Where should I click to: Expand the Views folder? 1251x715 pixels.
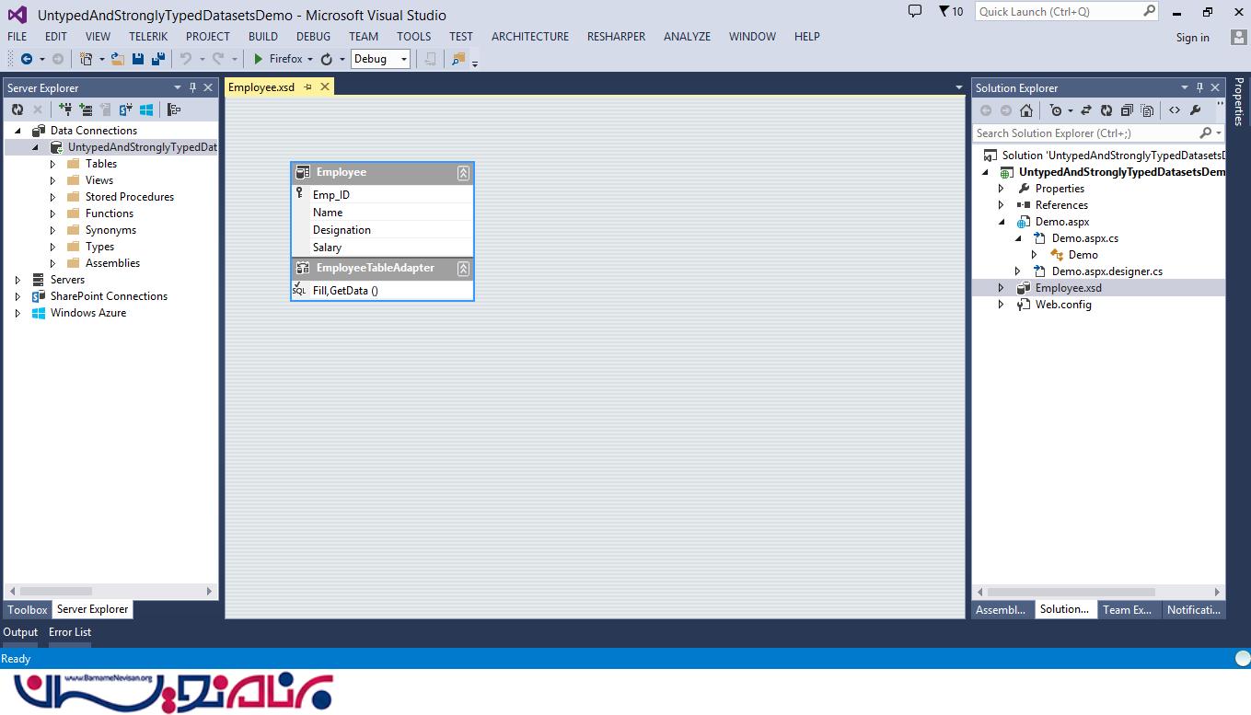53,180
